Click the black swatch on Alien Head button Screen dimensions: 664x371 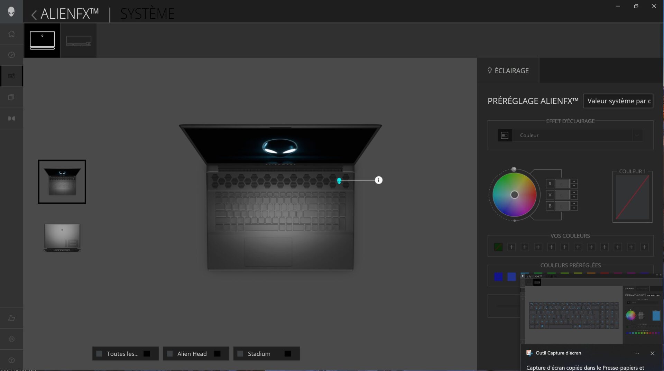coord(217,353)
